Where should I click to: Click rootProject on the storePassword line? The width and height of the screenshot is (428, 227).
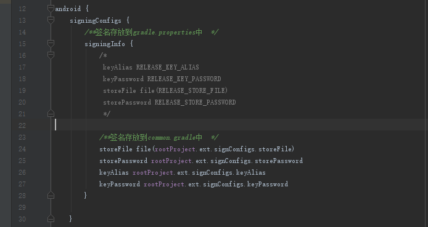(x=171, y=161)
